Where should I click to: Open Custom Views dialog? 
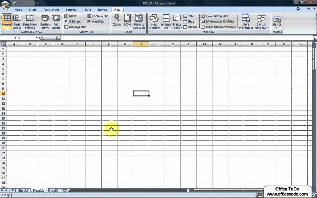click(x=45, y=22)
